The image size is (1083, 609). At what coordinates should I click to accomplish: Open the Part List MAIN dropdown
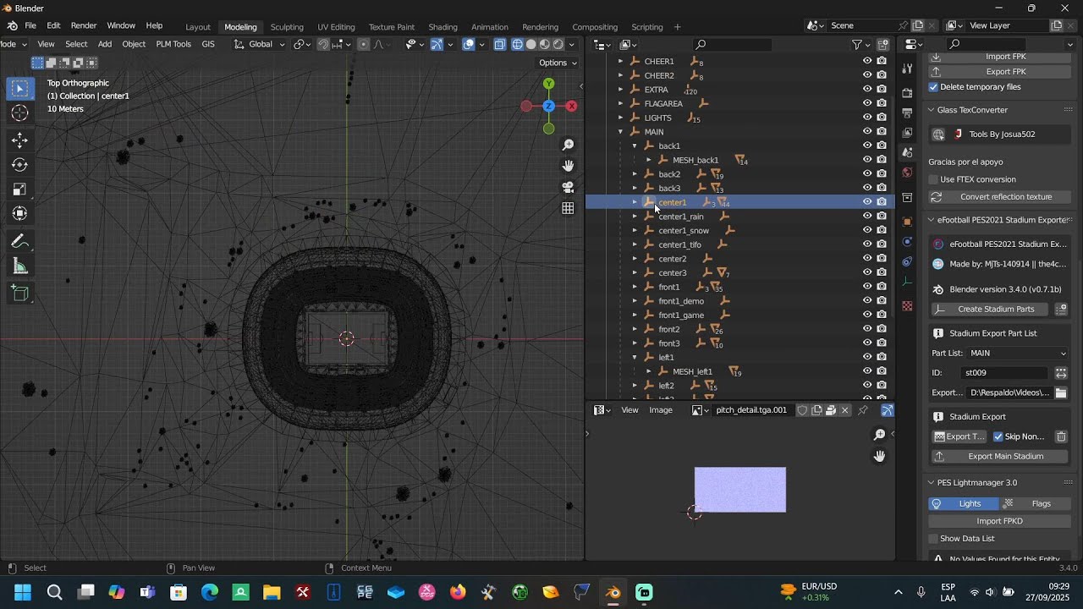(1018, 354)
